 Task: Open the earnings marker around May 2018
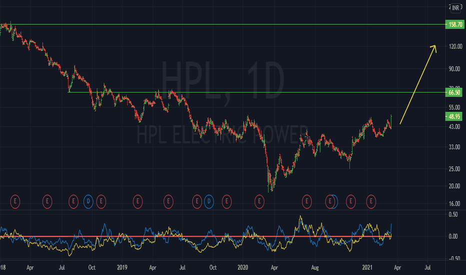tap(47, 201)
